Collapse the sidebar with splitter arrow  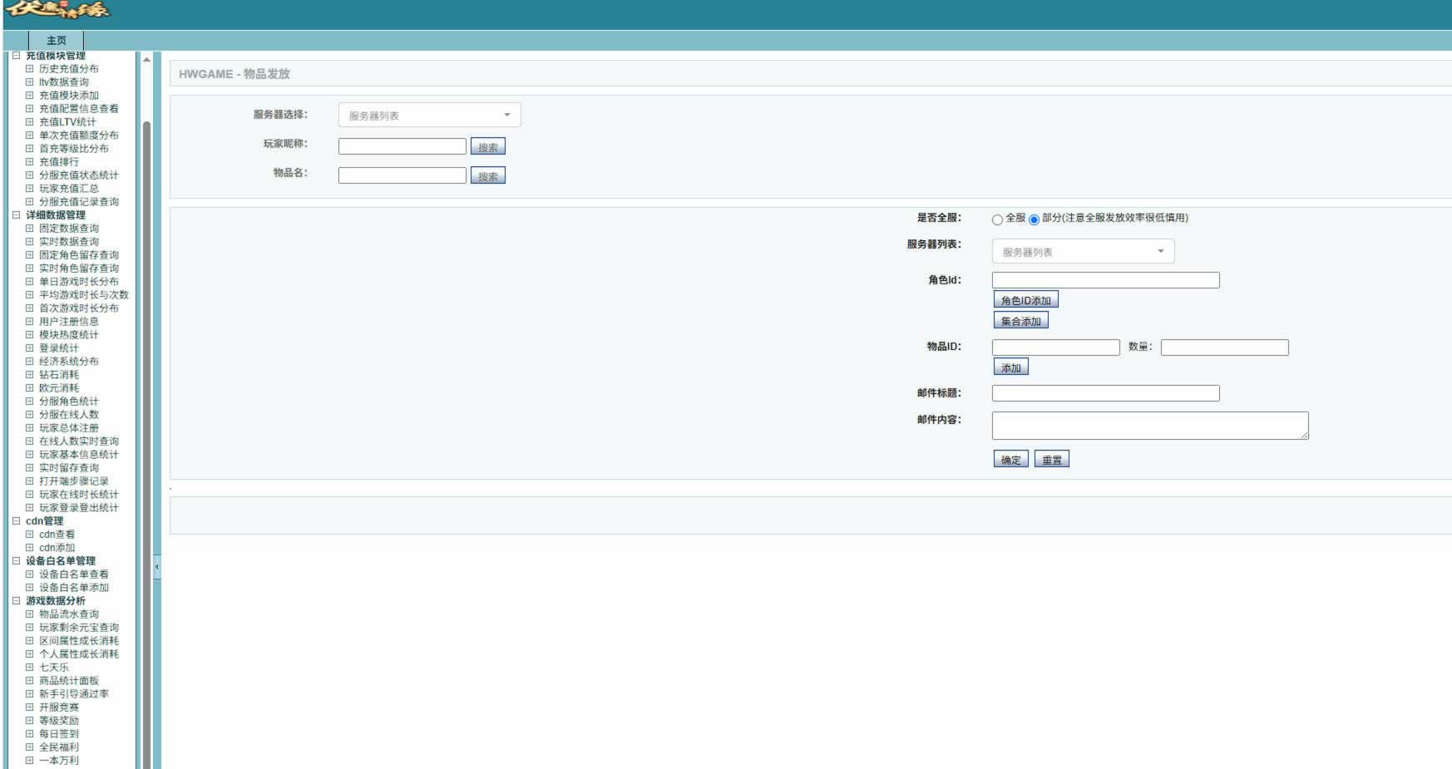click(156, 567)
